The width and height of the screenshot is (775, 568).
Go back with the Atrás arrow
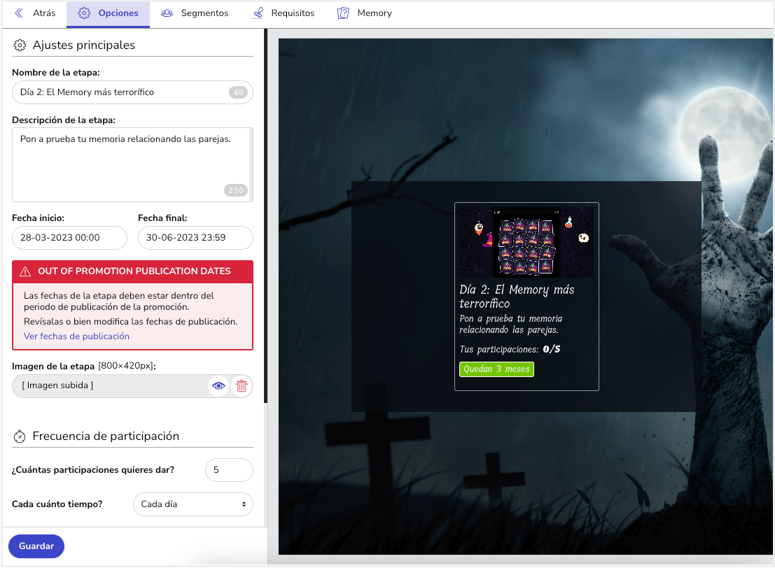pos(19,13)
